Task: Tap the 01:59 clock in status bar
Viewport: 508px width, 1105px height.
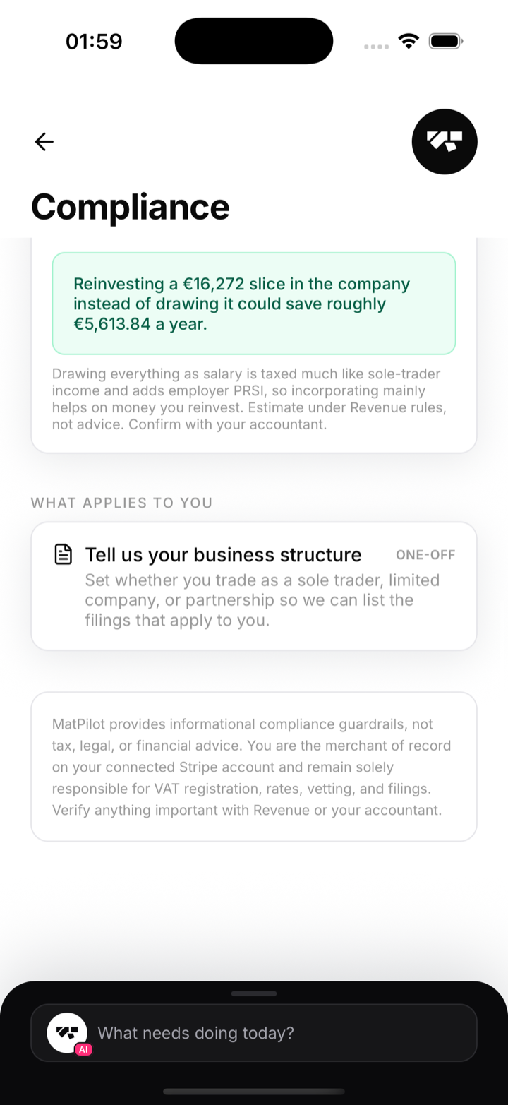Action: [94, 41]
